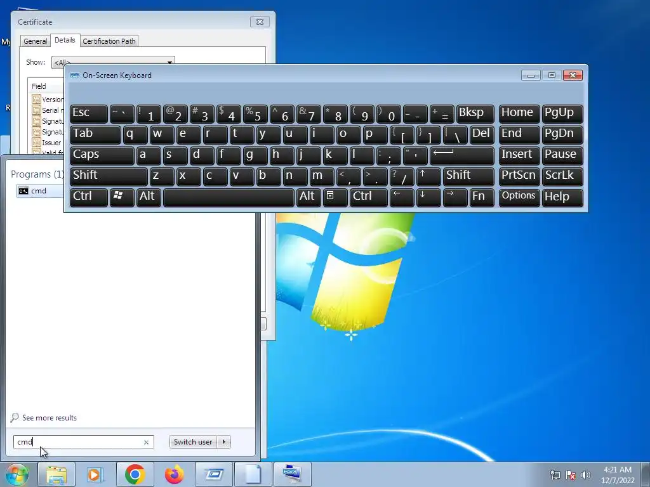Open the Show dropdown in the Certificate window

[x=113, y=63]
